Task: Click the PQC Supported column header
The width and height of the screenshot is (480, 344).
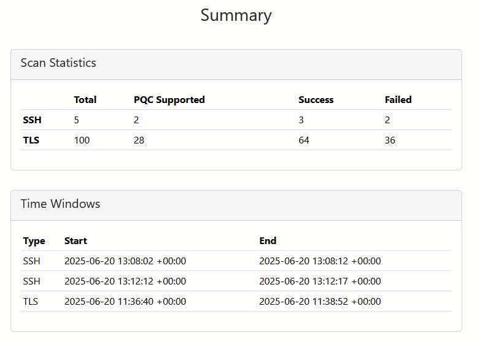Action: [x=169, y=100]
